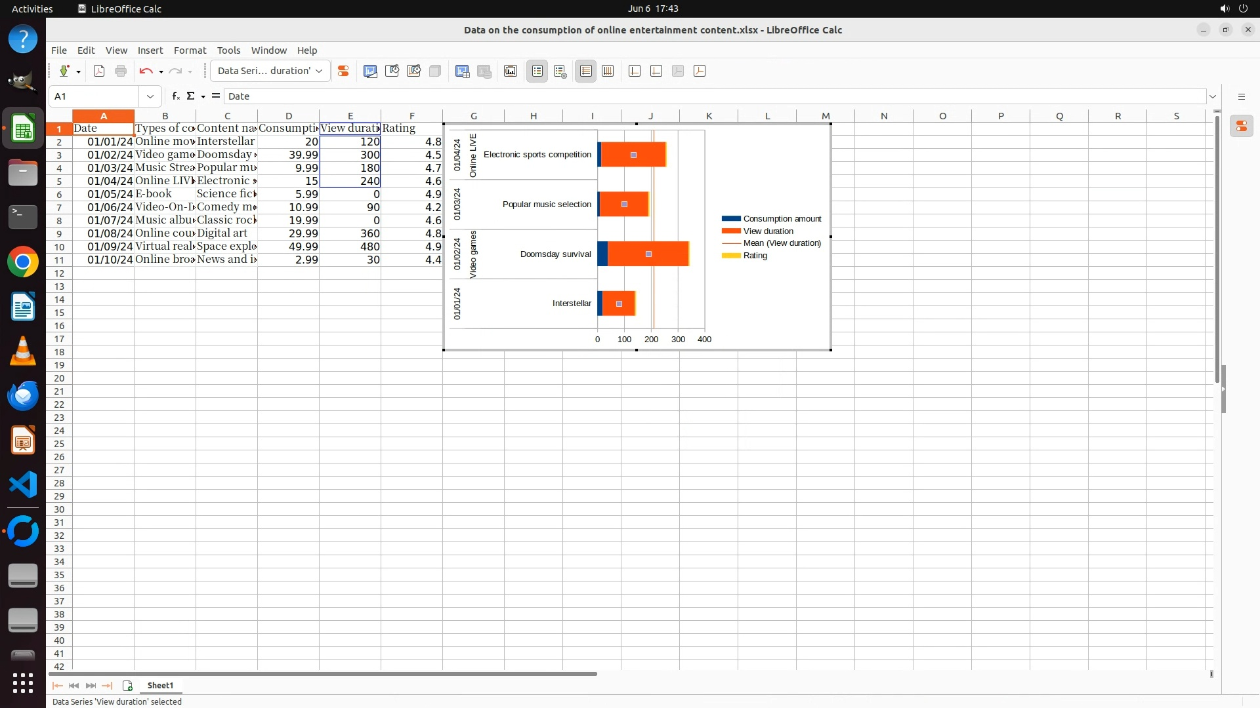Select the Sheet1 tab

(160, 685)
